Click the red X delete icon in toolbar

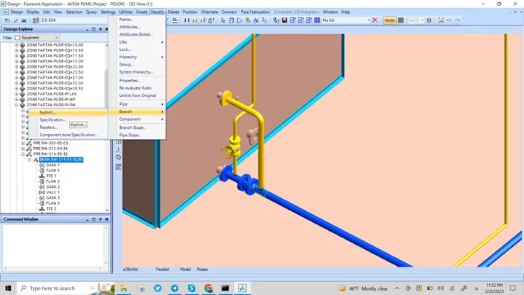tap(375, 20)
